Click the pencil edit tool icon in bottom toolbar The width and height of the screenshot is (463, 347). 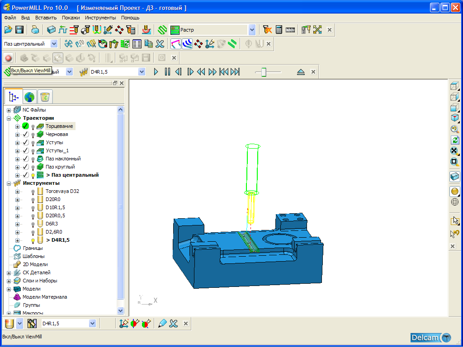[x=162, y=324]
